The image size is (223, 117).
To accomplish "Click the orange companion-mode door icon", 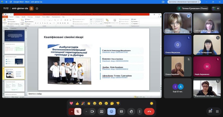I will (x=32, y=8).
